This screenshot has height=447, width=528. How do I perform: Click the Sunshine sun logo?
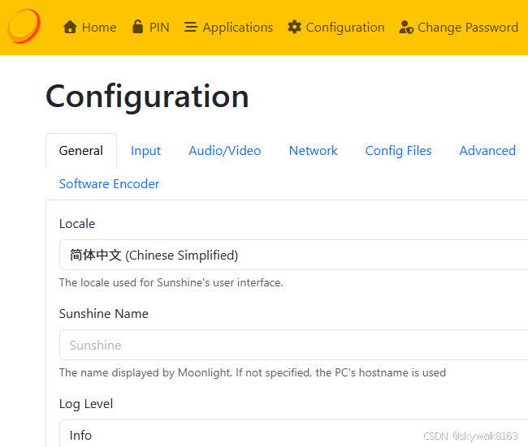coord(24,26)
